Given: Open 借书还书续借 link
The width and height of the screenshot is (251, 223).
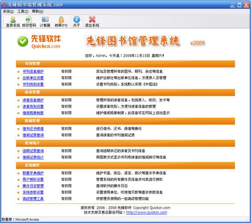Looking at the screenshot, I should tap(33, 128).
